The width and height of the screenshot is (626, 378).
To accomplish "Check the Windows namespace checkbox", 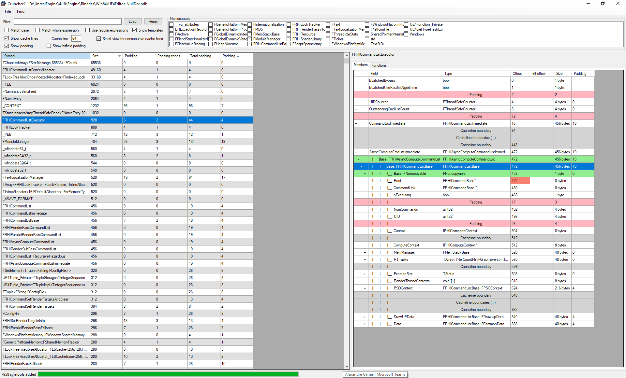I will pyautogui.click(x=406, y=34).
